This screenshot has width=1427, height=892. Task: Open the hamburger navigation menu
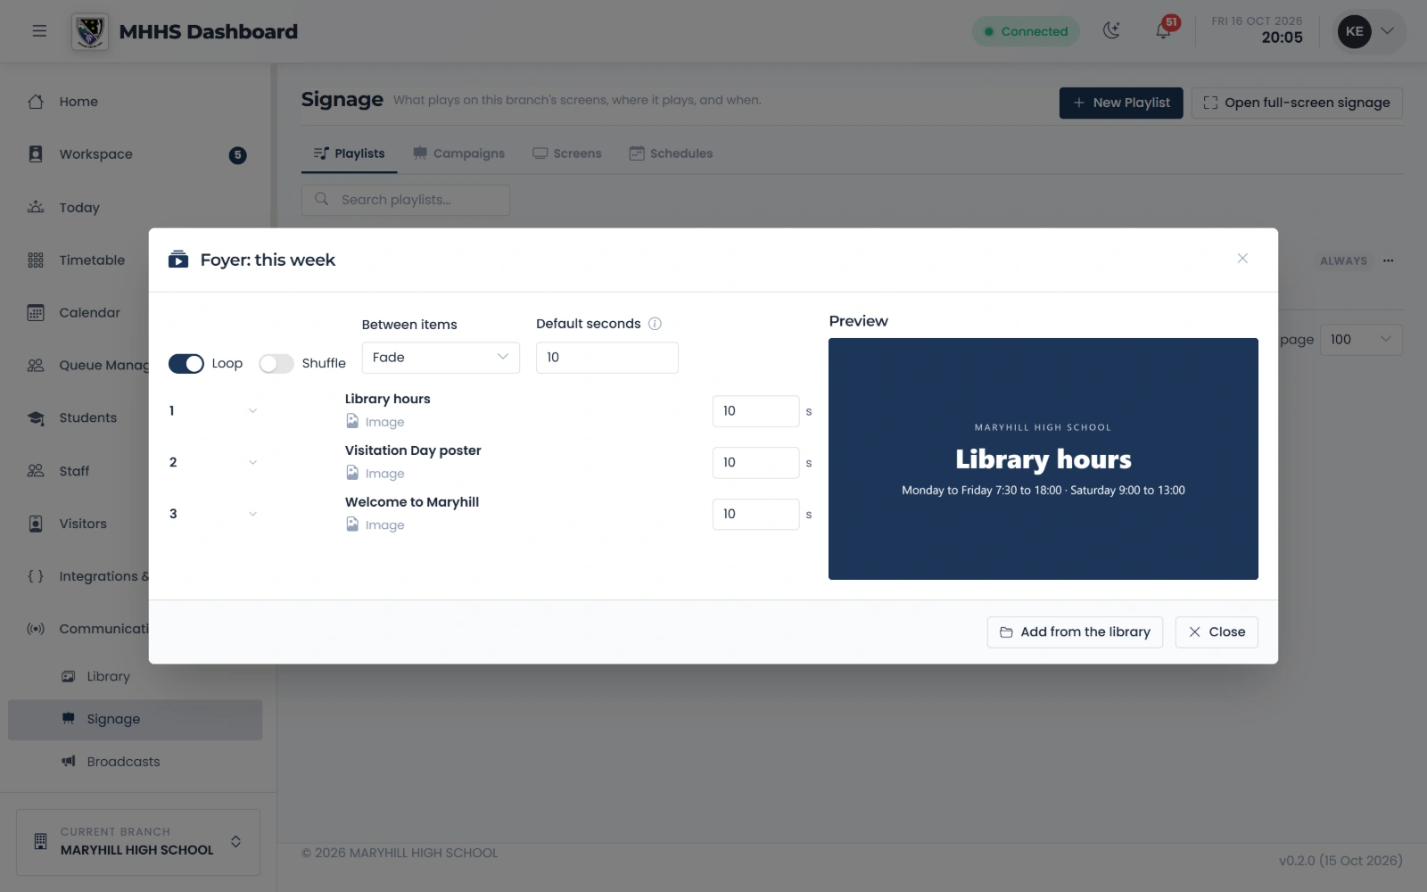[39, 31]
